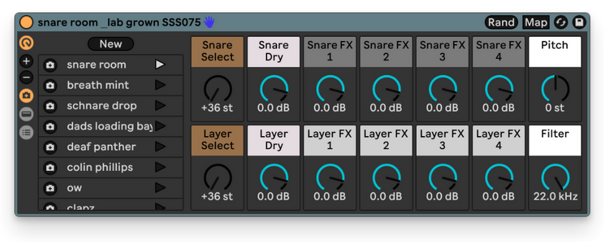Launch the ow variation
The image size is (604, 242).
coord(160,188)
